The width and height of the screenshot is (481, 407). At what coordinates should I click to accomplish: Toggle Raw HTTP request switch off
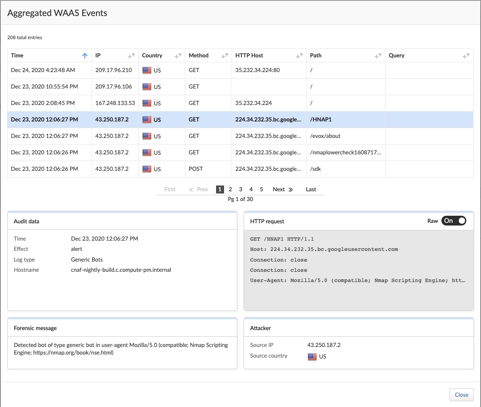pos(454,221)
